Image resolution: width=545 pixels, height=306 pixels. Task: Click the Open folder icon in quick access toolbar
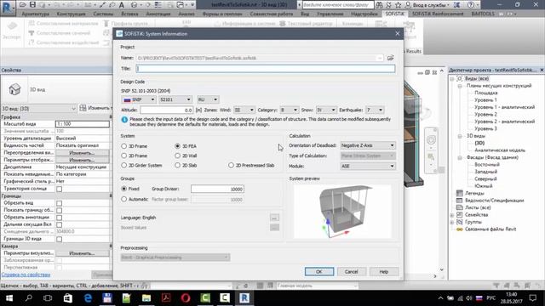23,5
